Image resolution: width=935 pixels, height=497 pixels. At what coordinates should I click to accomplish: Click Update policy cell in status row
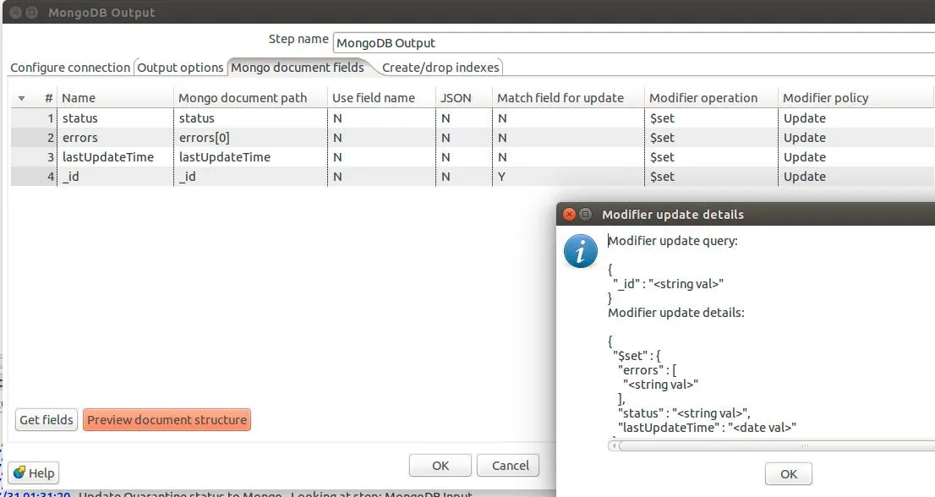(856, 118)
